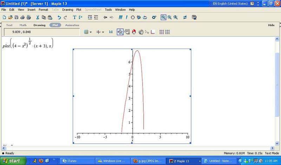The width and height of the screenshot is (281, 165).
Task: Enclose selection in a subsection (indent icon)
Action: pyautogui.click(x=90, y=17)
